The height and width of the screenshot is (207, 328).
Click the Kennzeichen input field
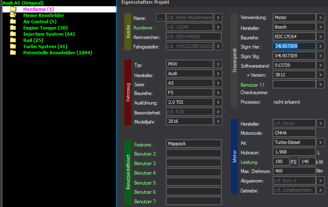click(194, 37)
